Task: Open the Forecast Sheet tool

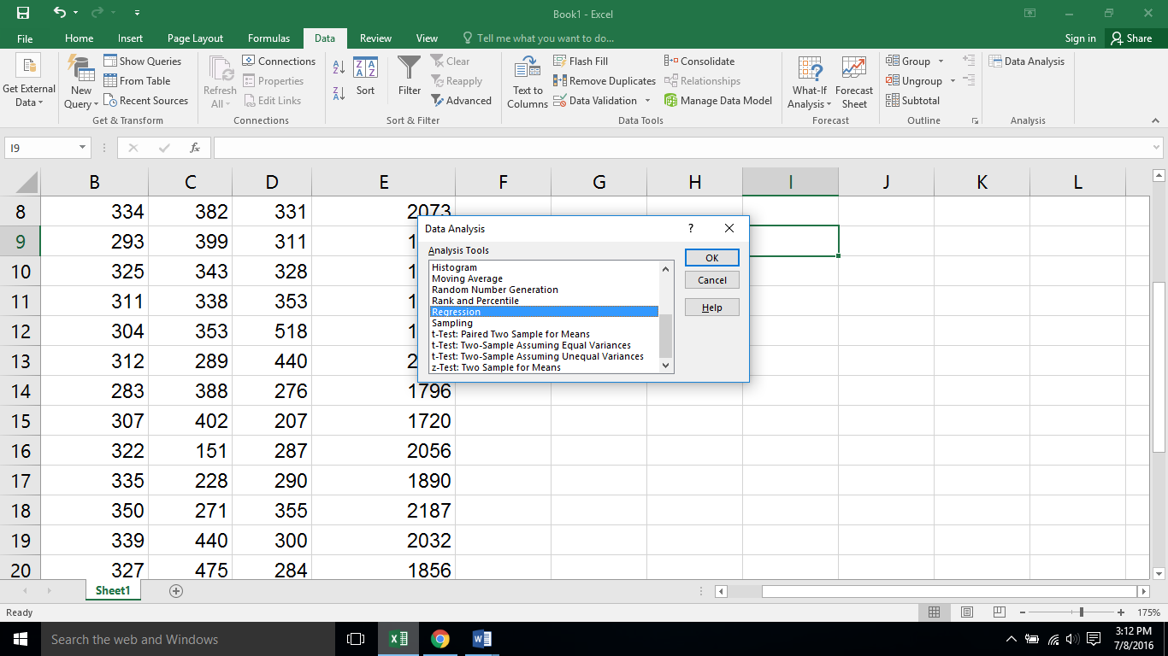Action: click(853, 82)
